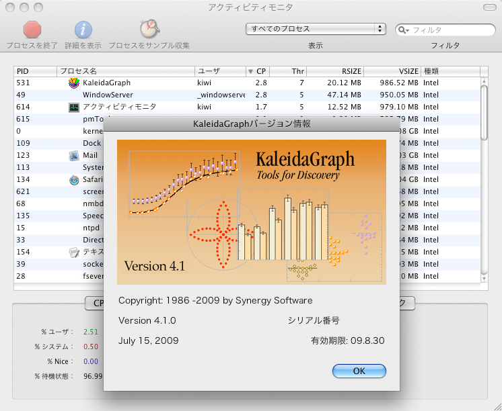The height and width of the screenshot is (411, 502).
Task: Click the シリアル番号 label in the dialog
Action: pyautogui.click(x=314, y=320)
